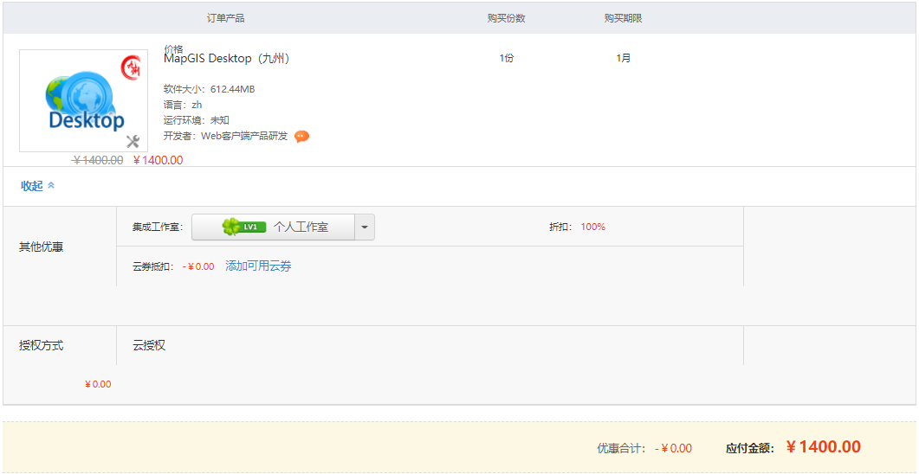Open the MapGIS Desktop product thumbnail

(84, 100)
